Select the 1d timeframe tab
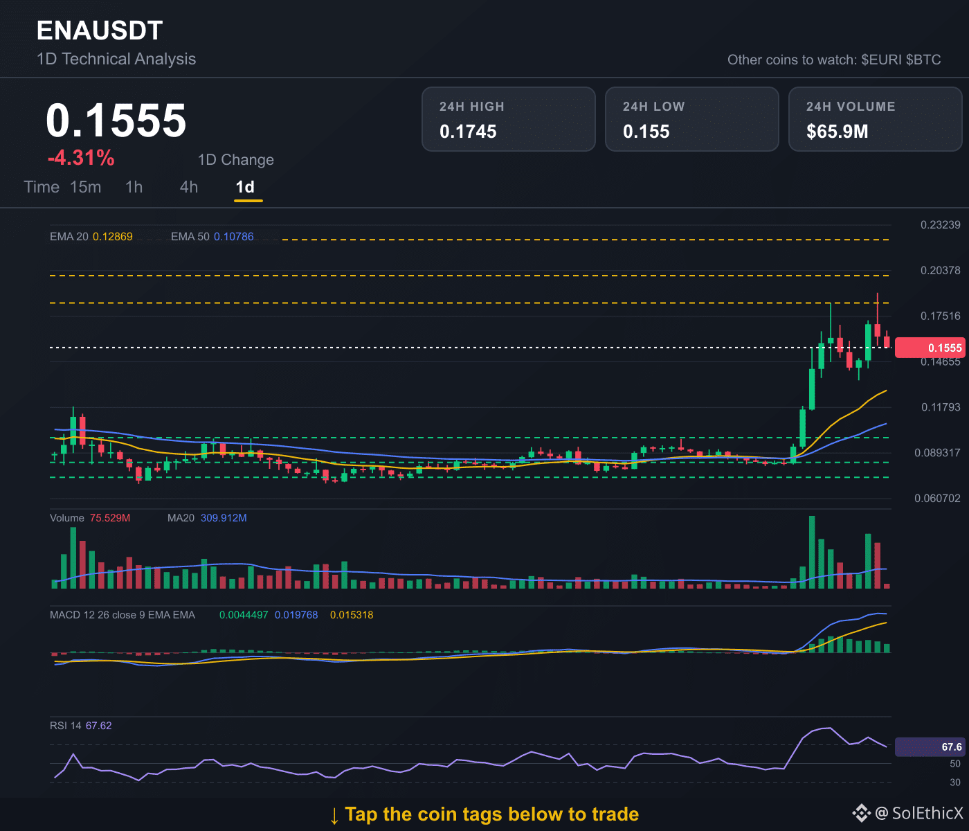This screenshot has width=969, height=831. point(245,187)
